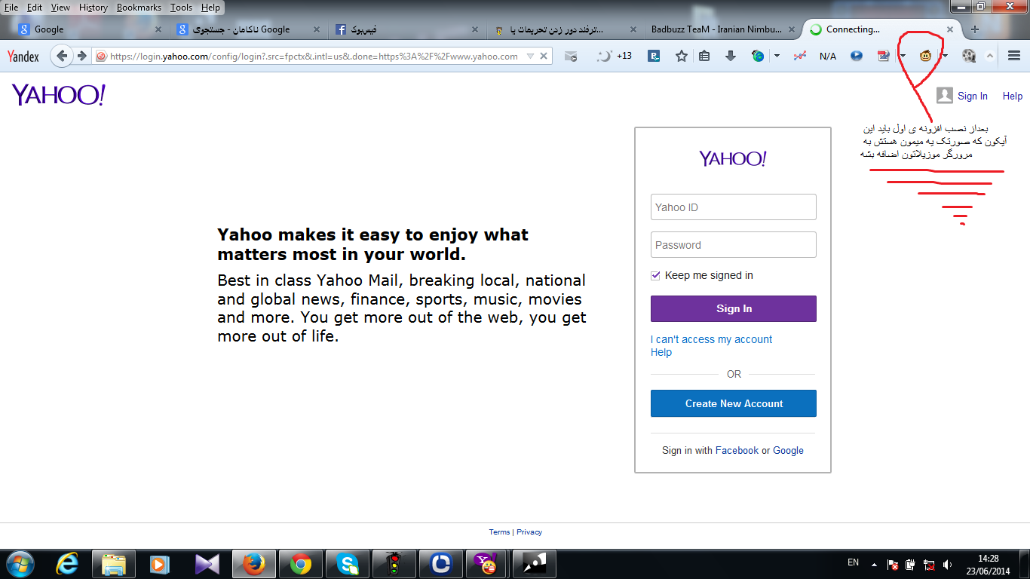The height and width of the screenshot is (579, 1030).
Task: Open the Firefox hamburger menu
Action: [1014, 56]
